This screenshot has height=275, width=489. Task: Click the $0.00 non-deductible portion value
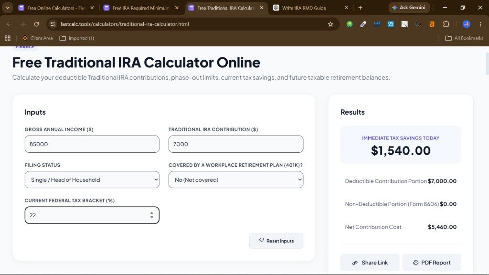[x=448, y=204]
